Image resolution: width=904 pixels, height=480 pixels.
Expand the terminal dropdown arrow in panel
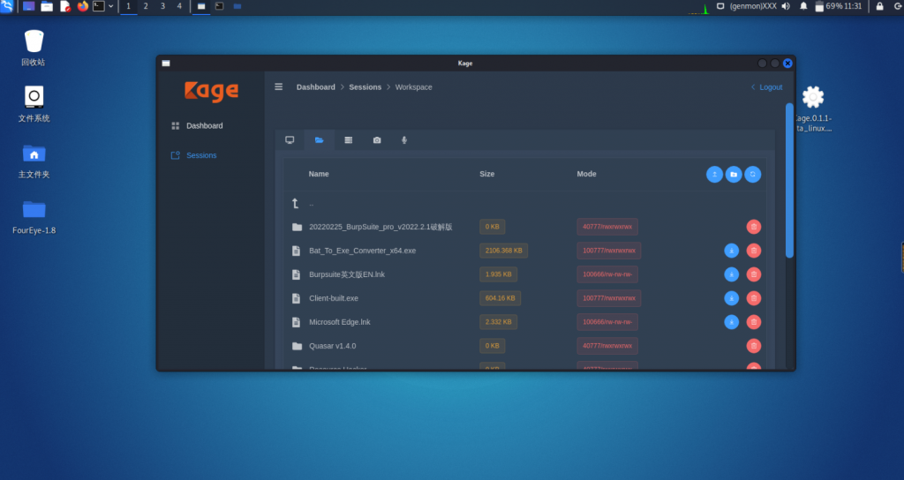click(110, 6)
